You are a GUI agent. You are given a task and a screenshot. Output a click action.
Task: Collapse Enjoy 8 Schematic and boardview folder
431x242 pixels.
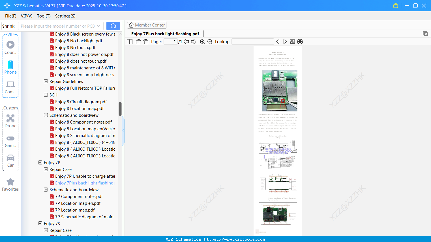coord(46,115)
